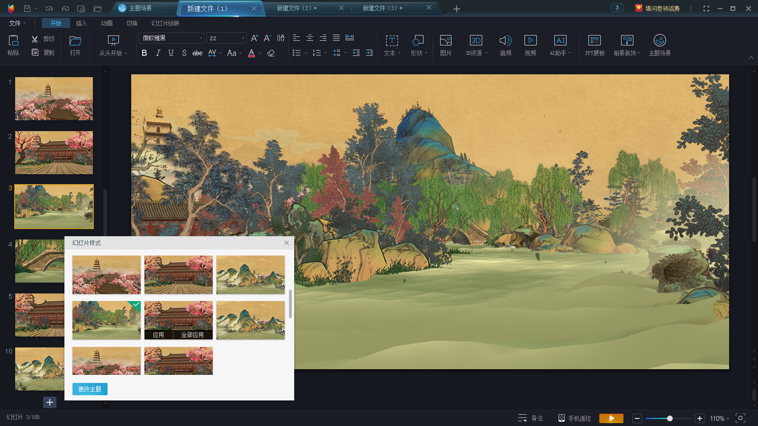The width and height of the screenshot is (758, 426).
Task: Add a new slide with the plus button
Action: (50, 402)
